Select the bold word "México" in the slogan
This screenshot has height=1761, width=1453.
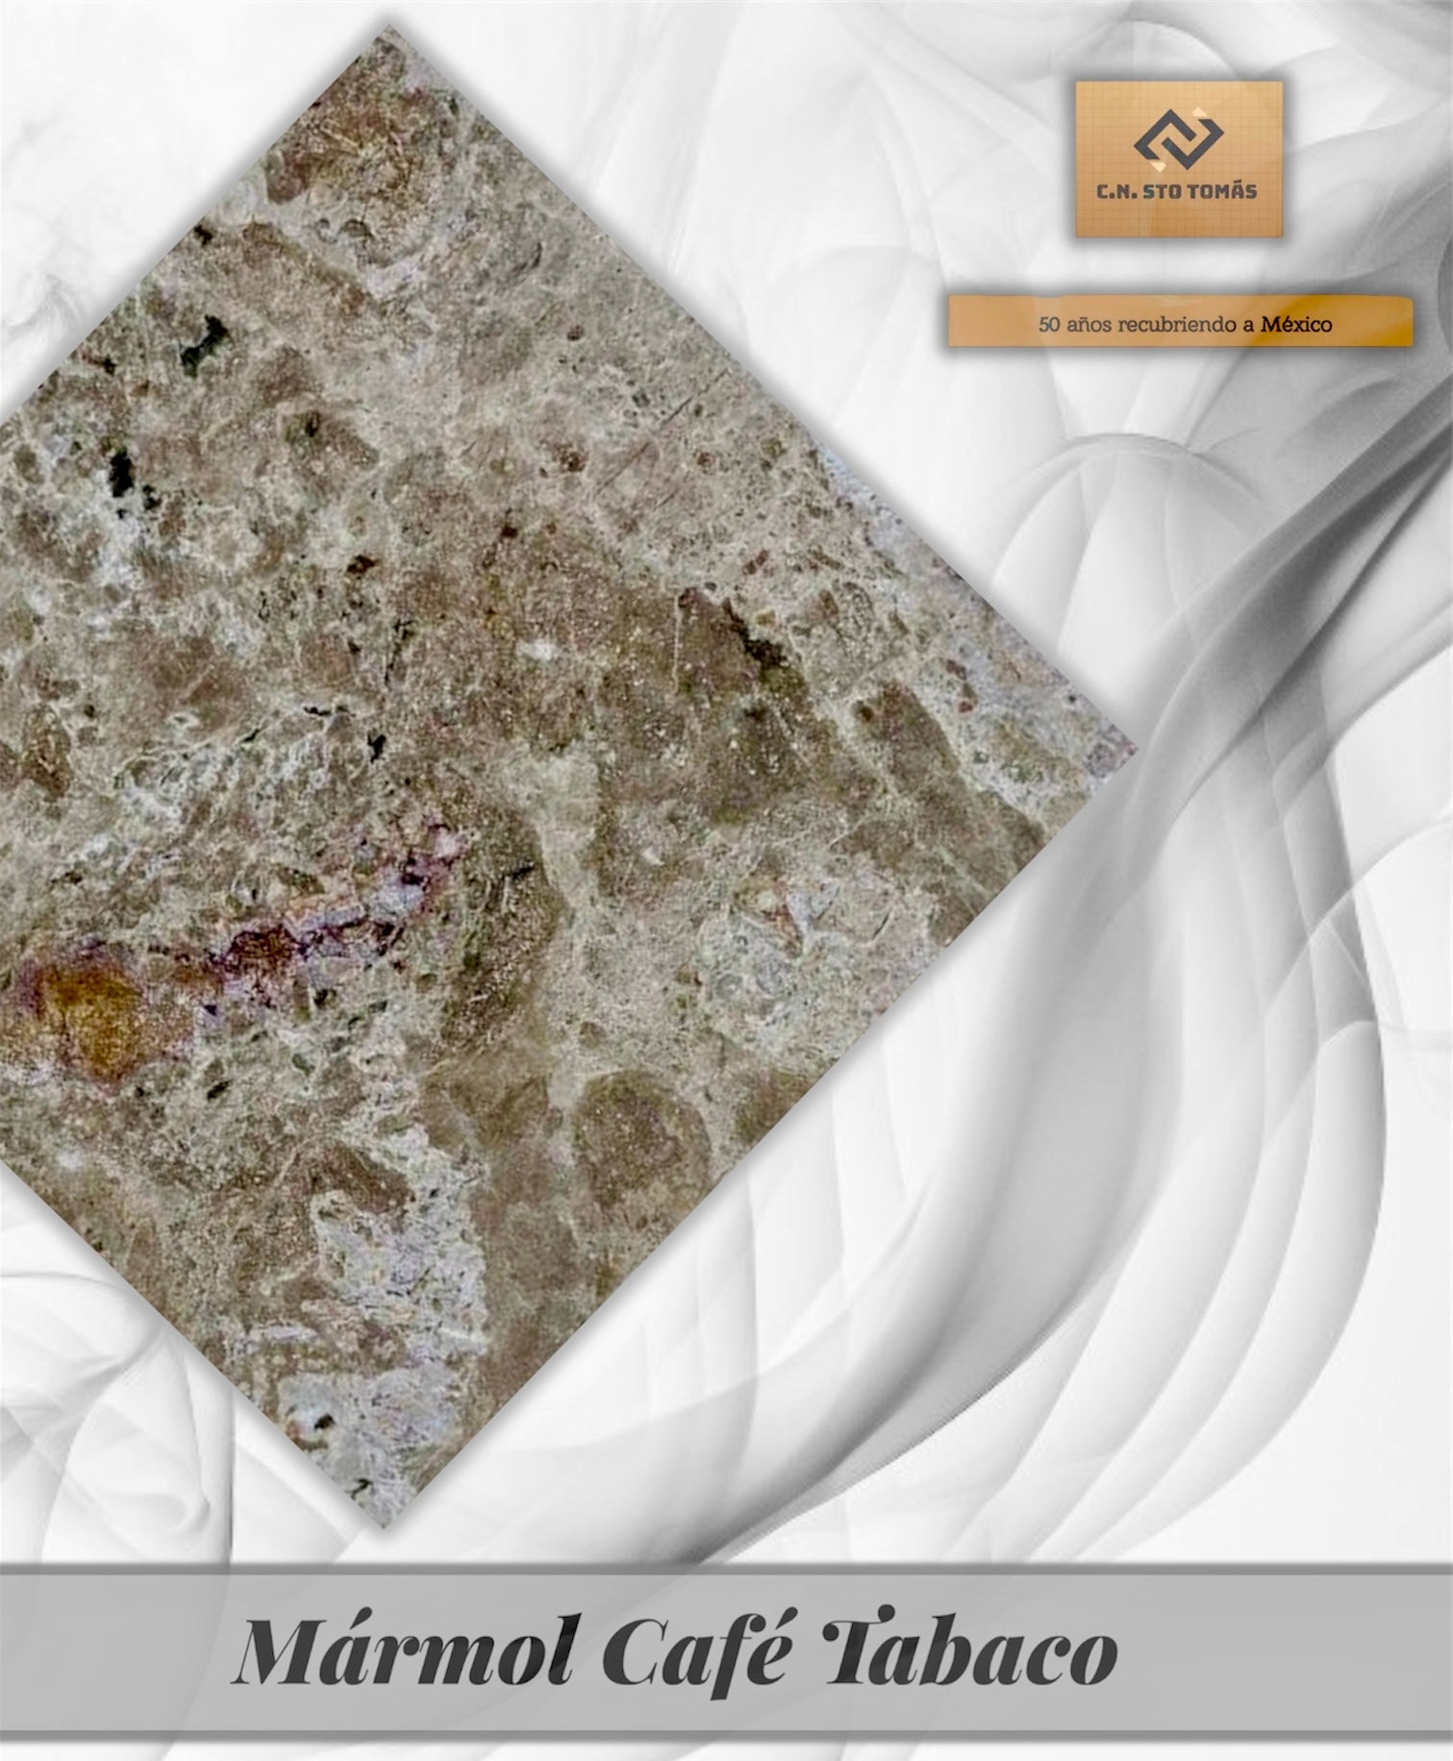(x=1296, y=324)
